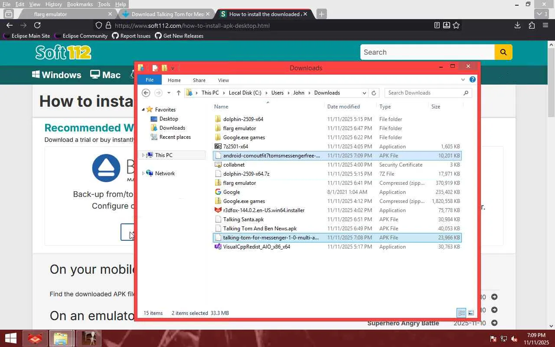Open the Explorer Share ribbon tab
The image size is (555, 347).
(x=199, y=80)
